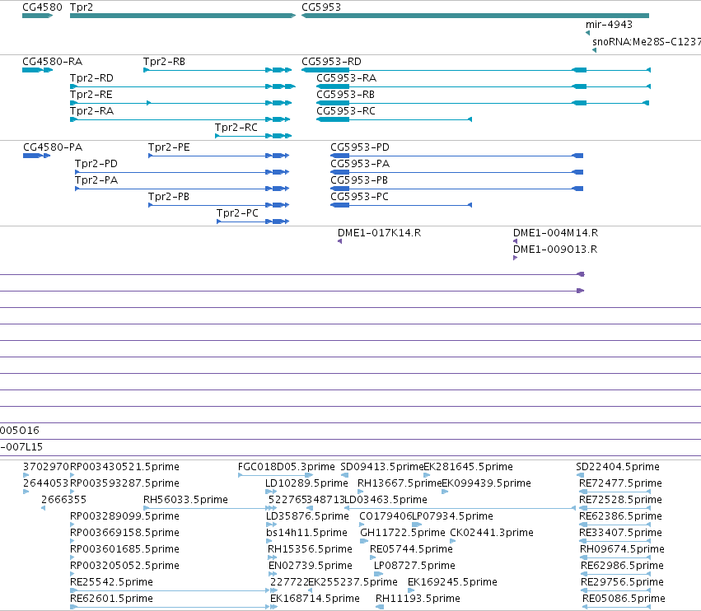Select the CG5953-PC protein label
This screenshot has height=611, width=701.
tap(359, 197)
